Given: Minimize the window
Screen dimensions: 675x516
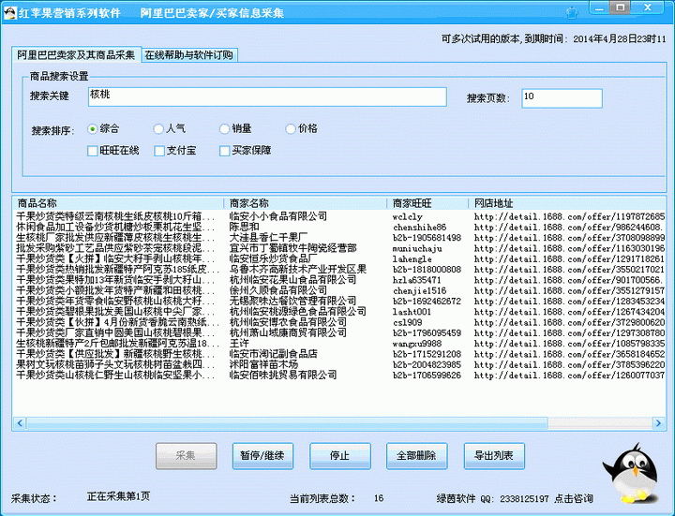Looking at the screenshot, I should pyautogui.click(x=600, y=7).
